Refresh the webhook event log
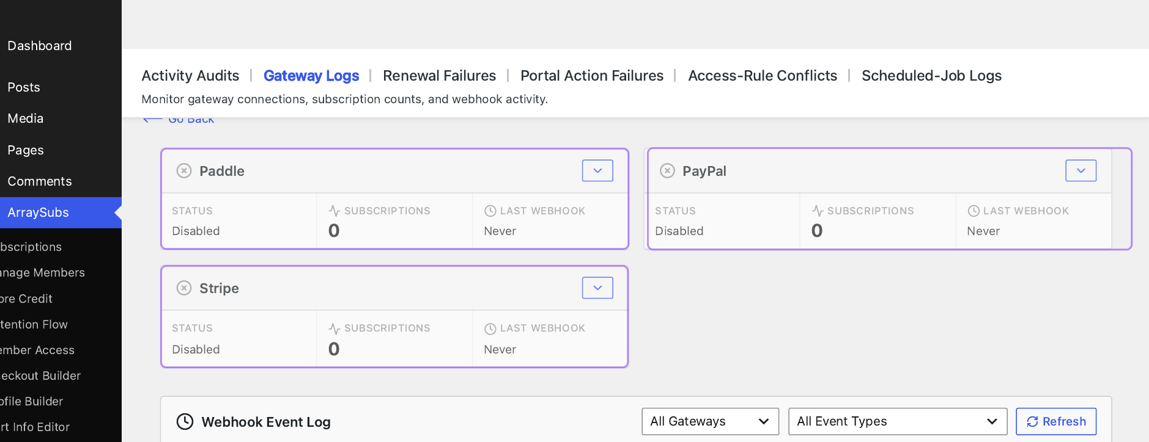 [1056, 421]
